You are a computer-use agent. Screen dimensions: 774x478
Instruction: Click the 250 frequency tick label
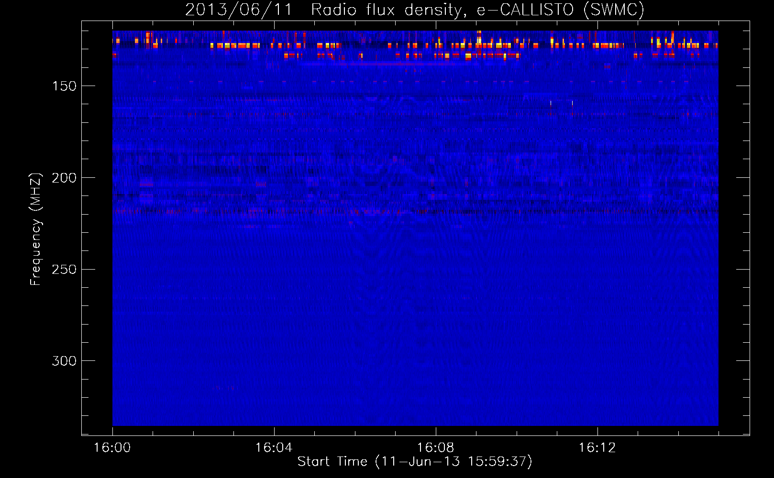coord(64,270)
